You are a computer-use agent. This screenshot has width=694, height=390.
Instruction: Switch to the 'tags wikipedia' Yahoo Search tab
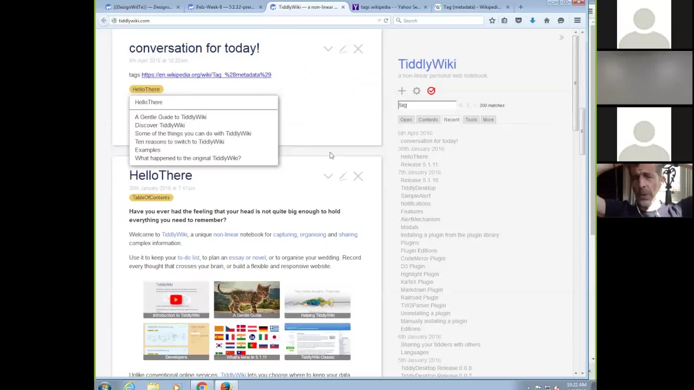tap(390, 7)
